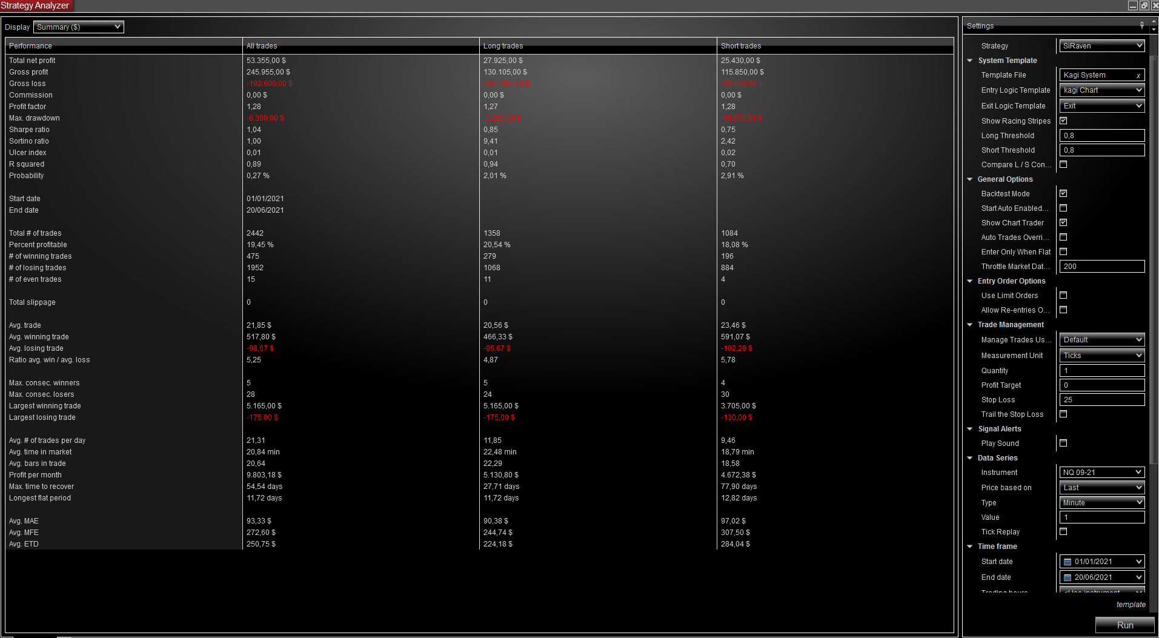Restore the Strategy Analyzer window size
1159x638 pixels.
pyautogui.click(x=1144, y=5)
